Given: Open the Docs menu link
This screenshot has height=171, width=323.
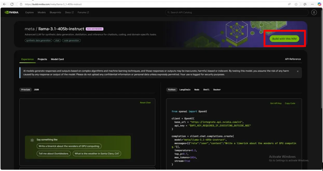Looking at the screenshot, I should [69, 12].
